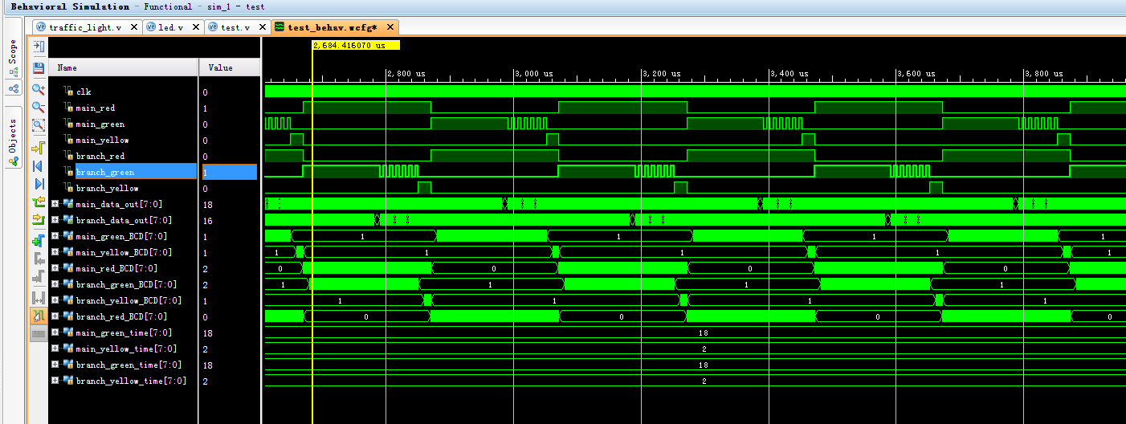Image resolution: width=1126 pixels, height=424 pixels.
Task: Click the clk signal icon
Action: point(69,92)
